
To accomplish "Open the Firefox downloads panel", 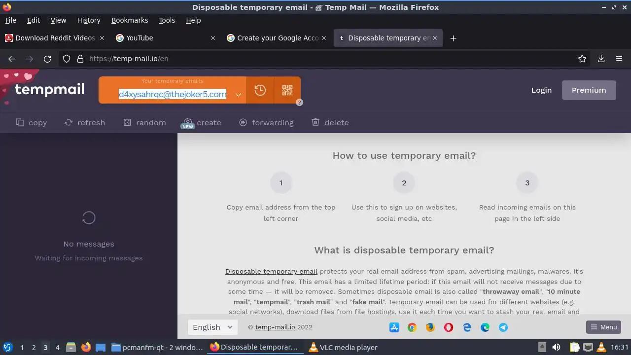I will click(x=601, y=59).
